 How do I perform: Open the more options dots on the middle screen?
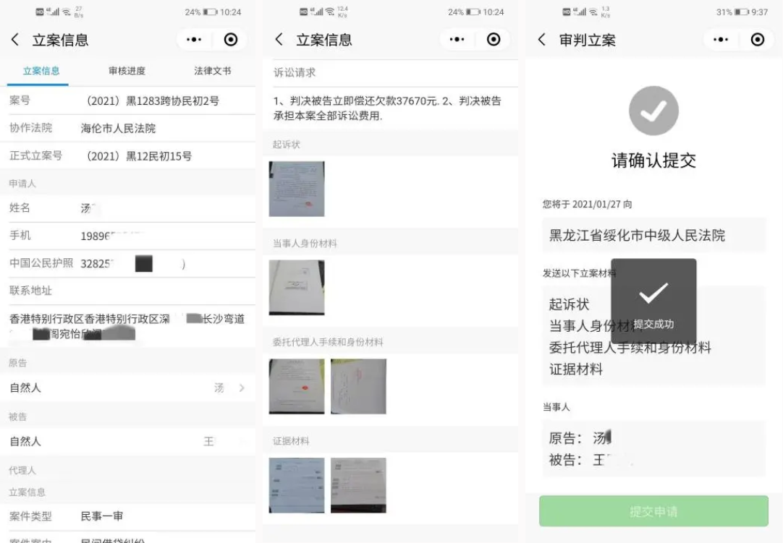[457, 40]
